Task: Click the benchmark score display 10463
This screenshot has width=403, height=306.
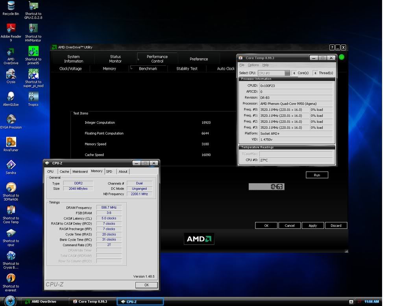Action: (x=266, y=187)
